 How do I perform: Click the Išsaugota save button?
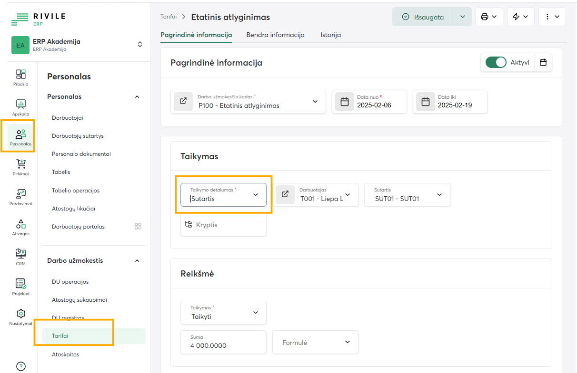(423, 17)
